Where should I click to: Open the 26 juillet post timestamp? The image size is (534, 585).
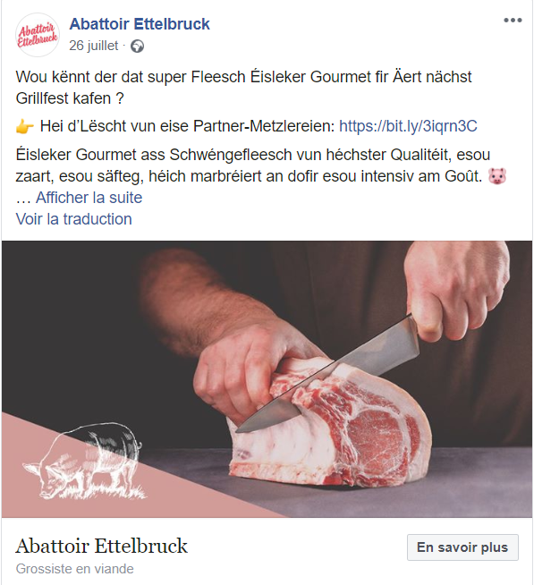tap(93, 46)
